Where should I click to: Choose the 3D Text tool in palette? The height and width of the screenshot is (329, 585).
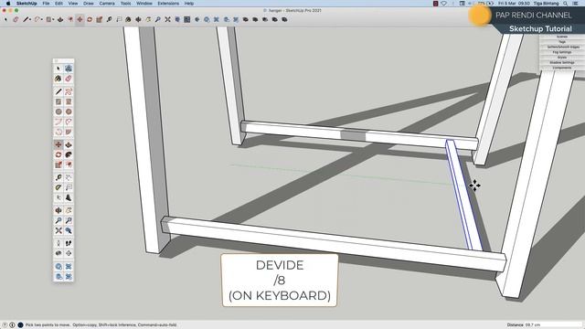tap(69, 197)
